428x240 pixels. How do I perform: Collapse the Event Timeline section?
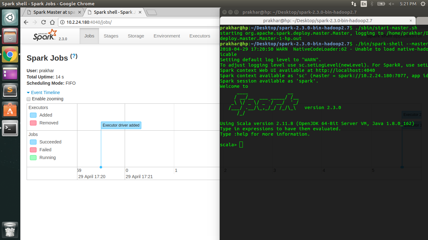click(43, 92)
